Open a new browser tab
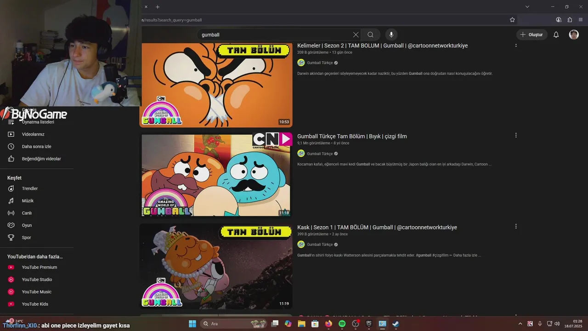The image size is (588, 331). click(x=158, y=7)
